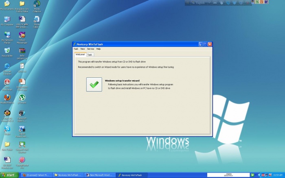Select Nero StartSmart desktop icon
285x178 pixels.
(x=7, y=85)
